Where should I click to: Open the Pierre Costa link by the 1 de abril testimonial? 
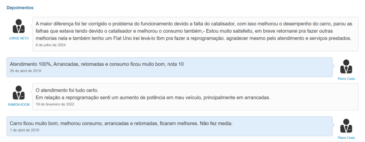[x=346, y=138]
